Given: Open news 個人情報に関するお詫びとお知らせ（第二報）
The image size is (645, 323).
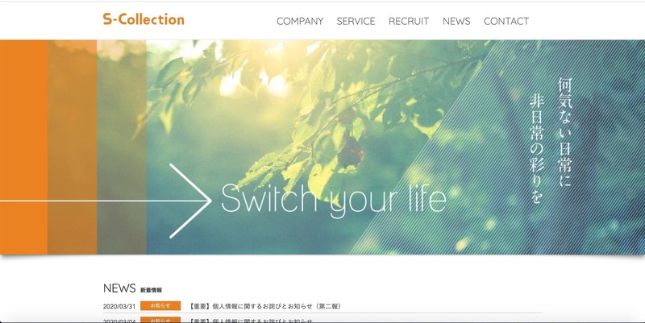Looking at the screenshot, I should (265, 306).
